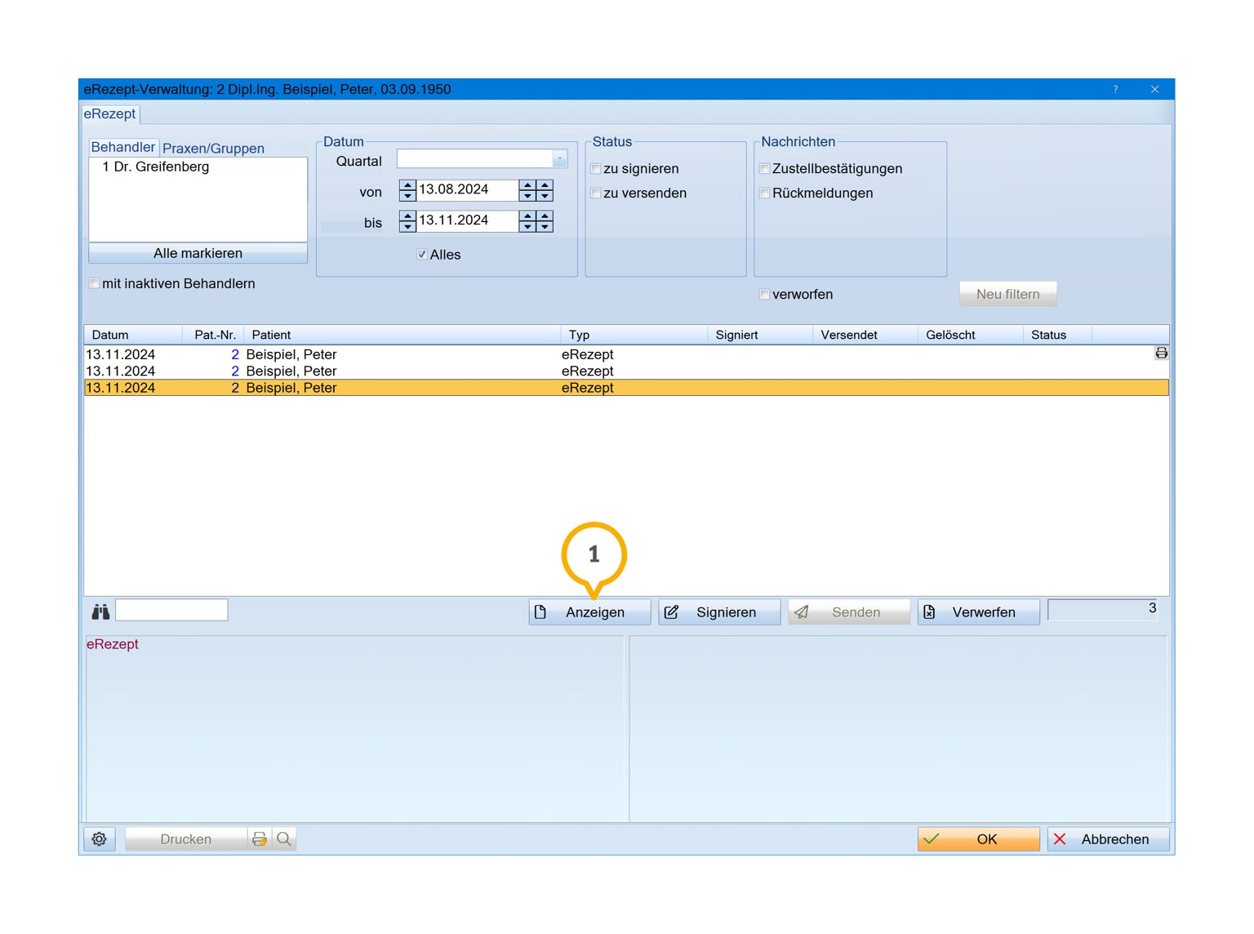Tick the 'verworfen' checkbox
The image size is (1254, 934).
tap(765, 295)
